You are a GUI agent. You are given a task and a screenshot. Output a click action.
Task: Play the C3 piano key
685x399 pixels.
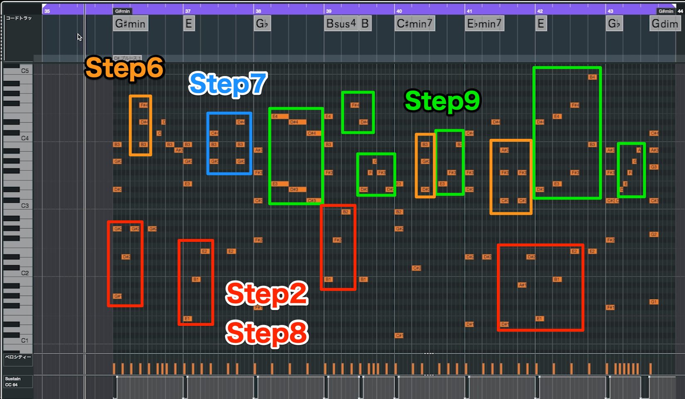coord(18,206)
